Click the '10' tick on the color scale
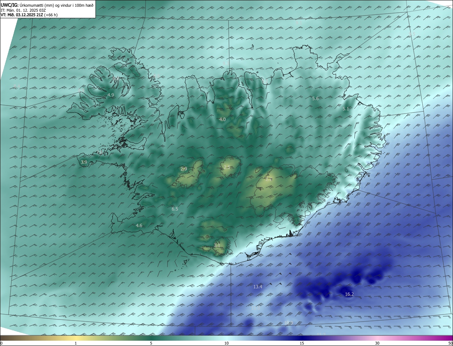This screenshot has width=453, height=346. pyautogui.click(x=226, y=344)
